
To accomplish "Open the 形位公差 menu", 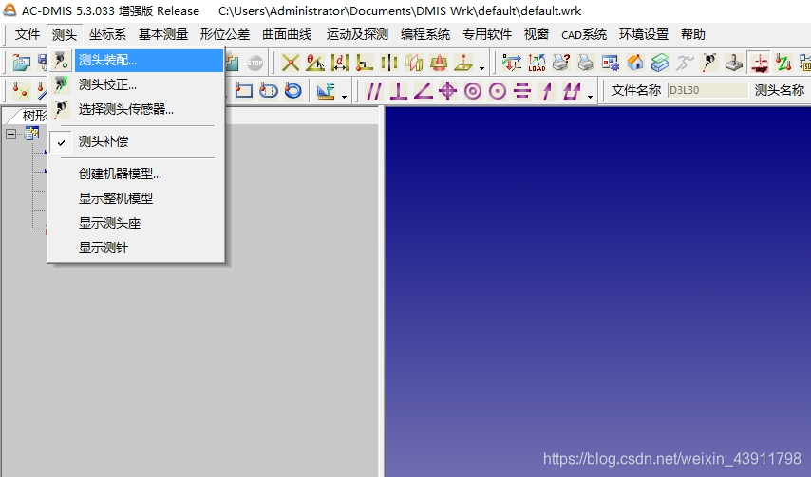I will [224, 34].
